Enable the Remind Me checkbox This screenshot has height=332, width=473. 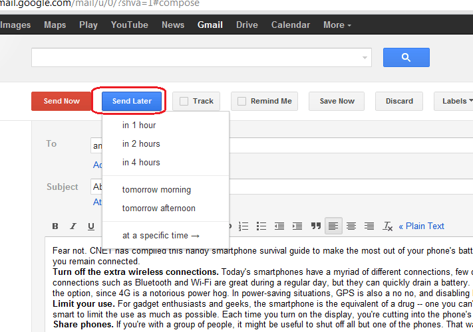pos(241,101)
